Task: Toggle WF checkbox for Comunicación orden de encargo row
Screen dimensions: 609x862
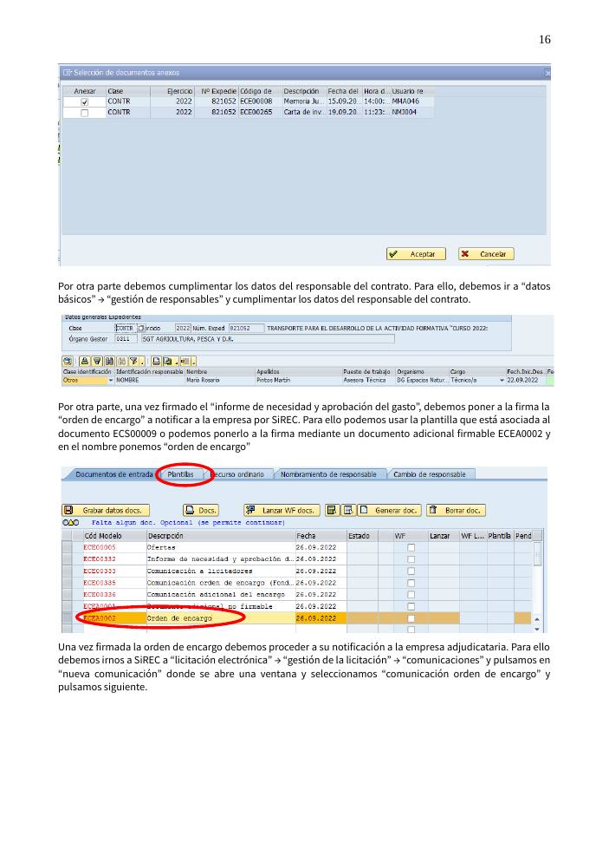Action: [x=411, y=583]
